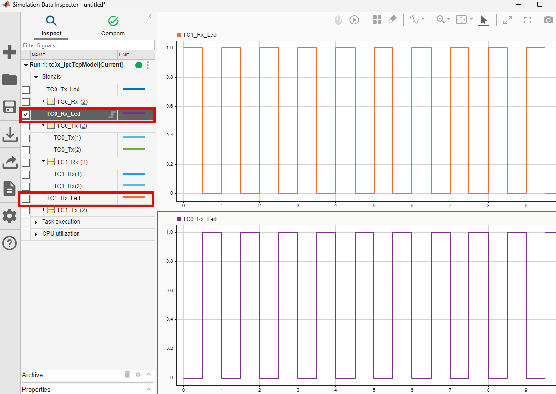556x394 pixels.
Task: Click the eraser clear plot icon
Action: tap(392, 20)
